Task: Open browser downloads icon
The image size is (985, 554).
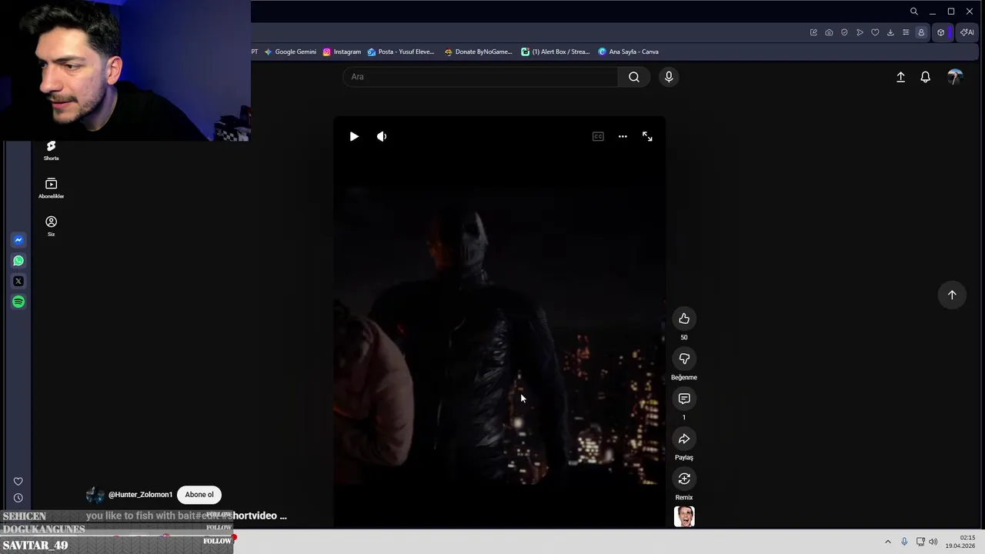Action: point(890,32)
